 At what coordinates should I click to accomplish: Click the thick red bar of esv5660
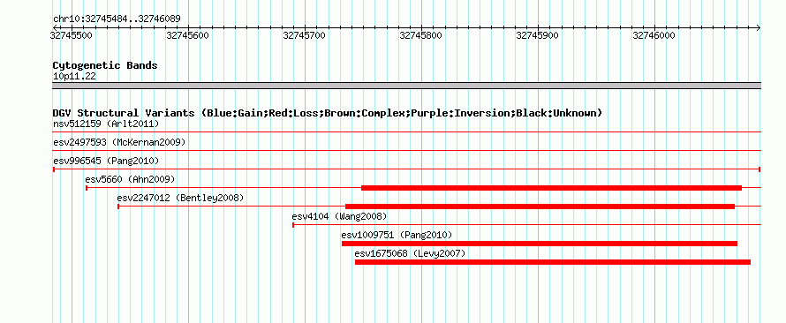[x=551, y=188]
